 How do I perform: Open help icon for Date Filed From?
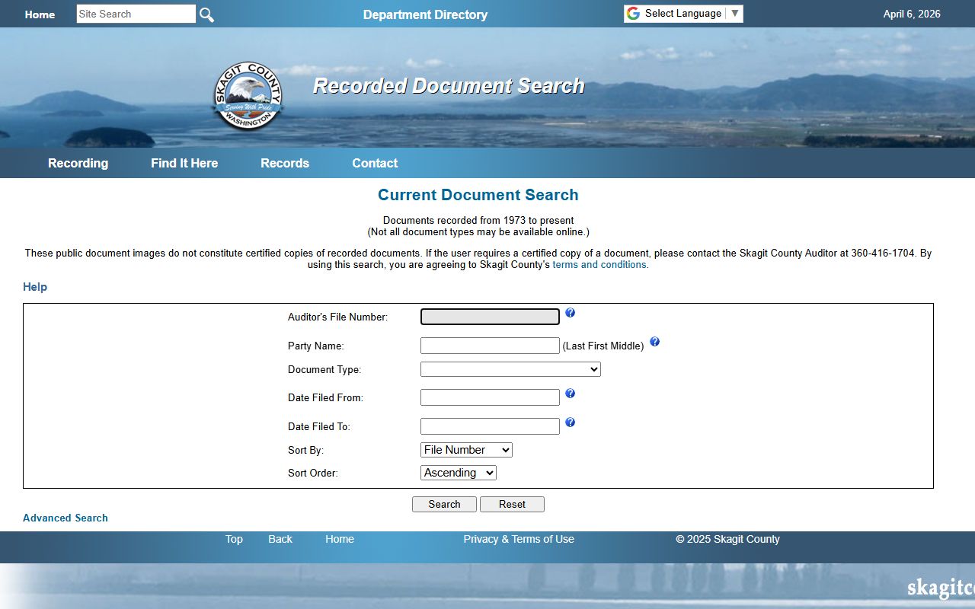[570, 394]
